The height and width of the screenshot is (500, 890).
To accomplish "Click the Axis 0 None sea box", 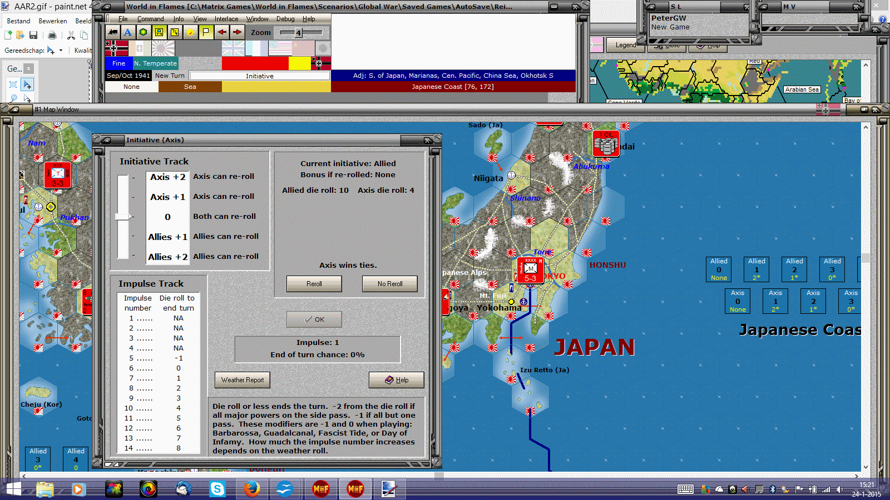I will pos(738,301).
